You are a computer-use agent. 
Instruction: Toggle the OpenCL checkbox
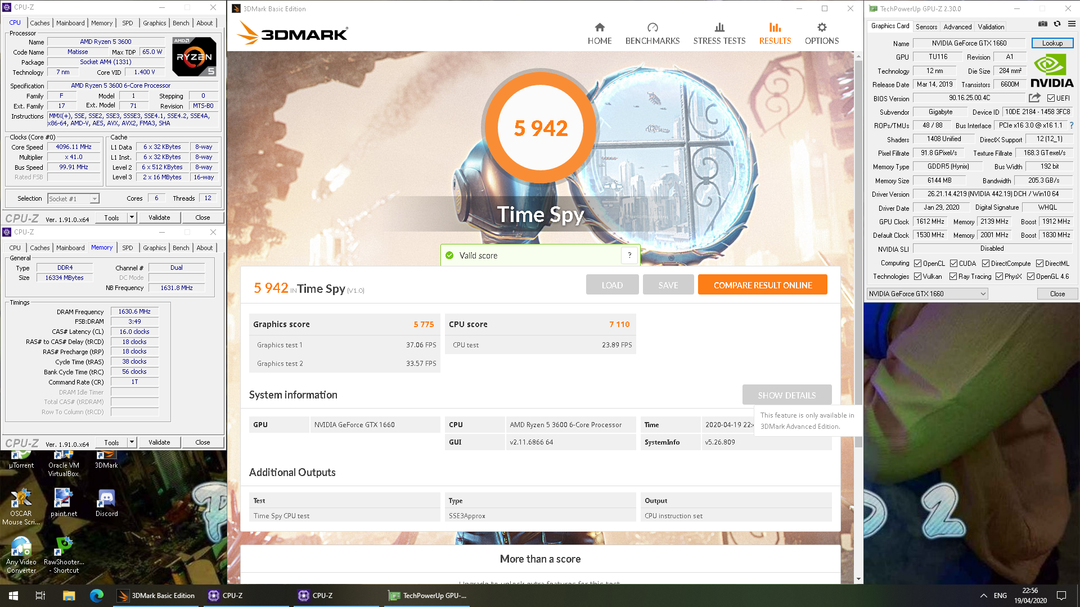[917, 264]
